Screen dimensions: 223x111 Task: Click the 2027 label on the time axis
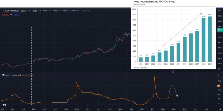coord(207,109)
